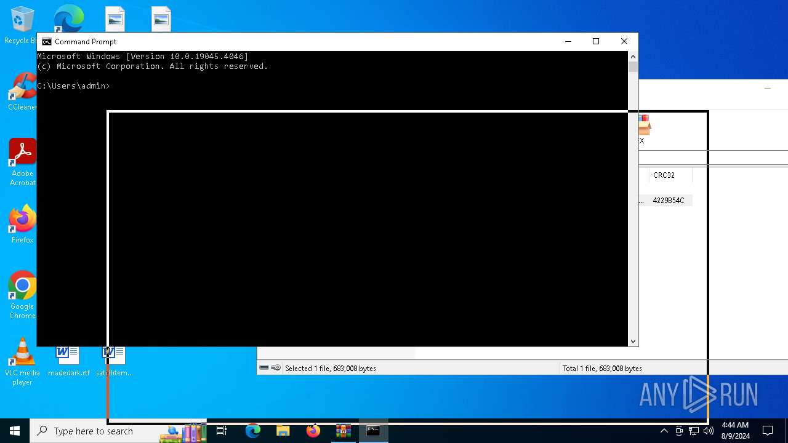The image size is (788, 443).
Task: Click the drive icon in WinRAR status bar
Action: click(264, 368)
